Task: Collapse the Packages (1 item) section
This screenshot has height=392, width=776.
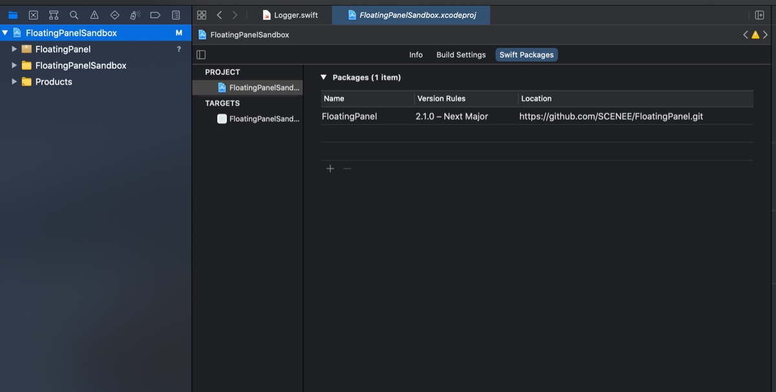Action: tap(324, 78)
